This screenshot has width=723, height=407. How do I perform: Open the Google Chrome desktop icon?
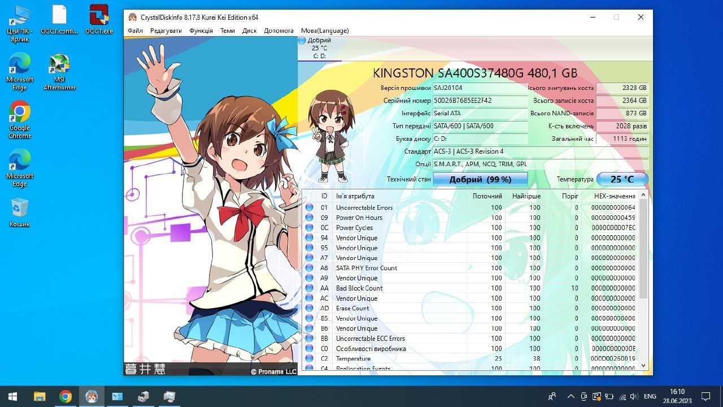(20, 120)
